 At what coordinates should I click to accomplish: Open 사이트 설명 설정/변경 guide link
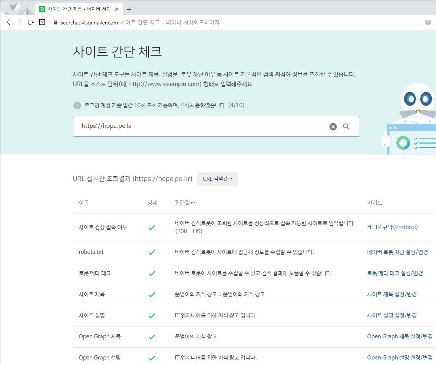(x=392, y=315)
